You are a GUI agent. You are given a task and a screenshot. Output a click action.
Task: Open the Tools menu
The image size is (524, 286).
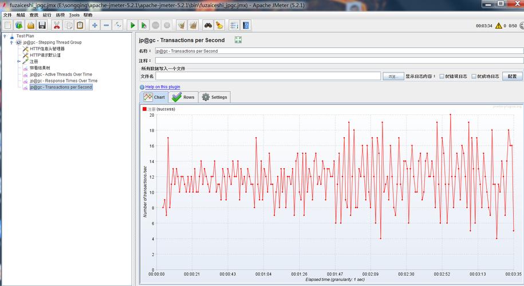click(x=74, y=15)
